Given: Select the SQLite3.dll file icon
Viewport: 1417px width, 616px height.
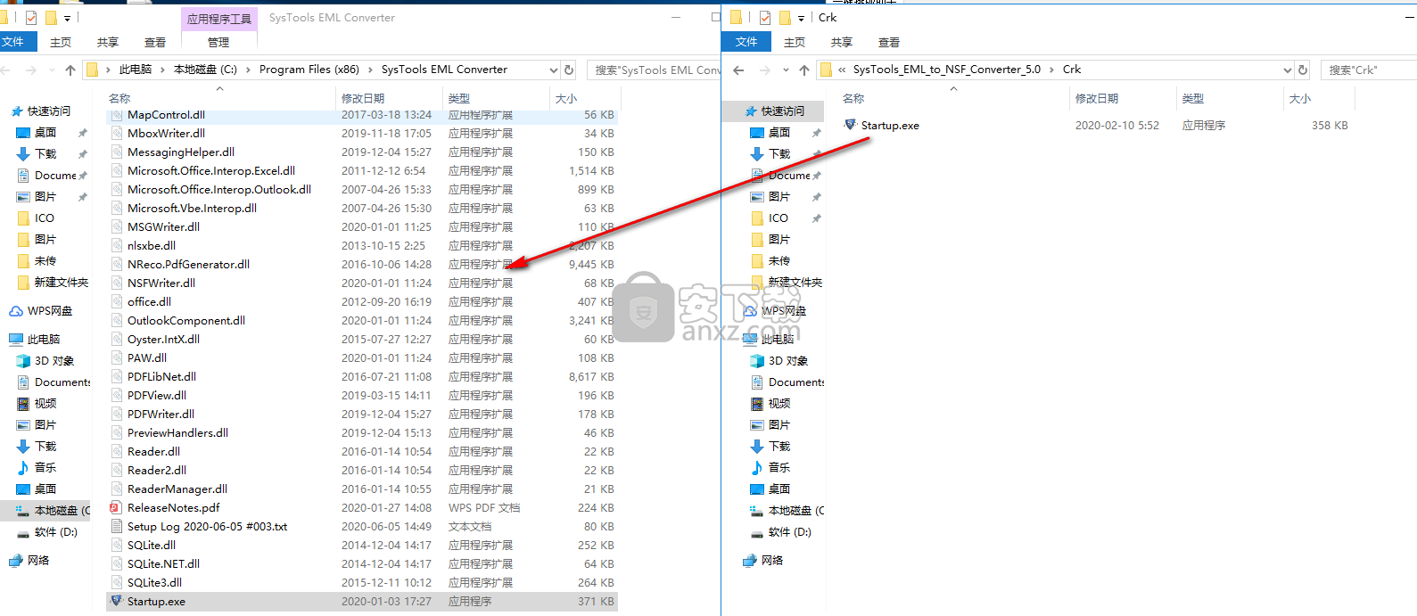Looking at the screenshot, I should tap(116, 582).
